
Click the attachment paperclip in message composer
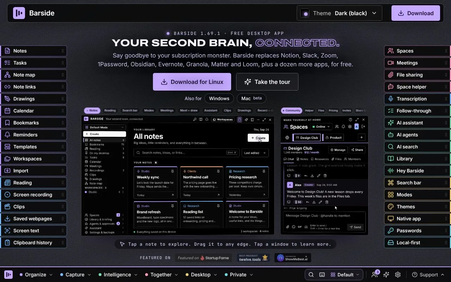click(x=288, y=227)
